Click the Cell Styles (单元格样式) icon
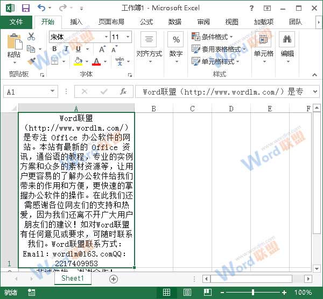Viewport: 323px width, 299px height. (x=196, y=61)
